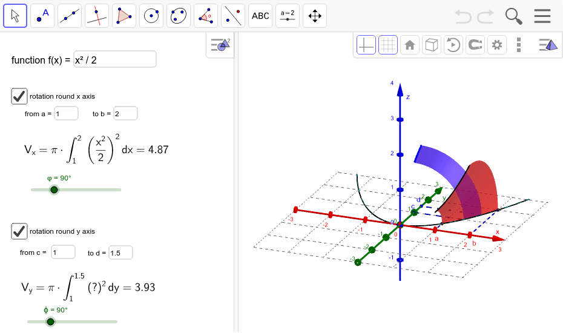Open the 2D Graphics style bar

pos(220,45)
